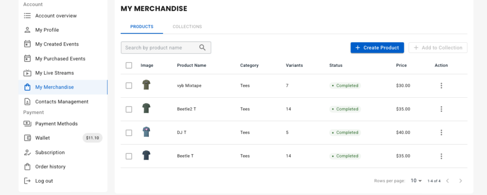Open the rows per page dropdown

[x=416, y=181]
